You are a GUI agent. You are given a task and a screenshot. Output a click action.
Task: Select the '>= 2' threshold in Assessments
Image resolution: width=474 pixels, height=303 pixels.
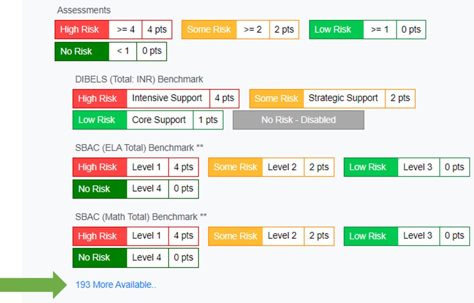pos(253,30)
